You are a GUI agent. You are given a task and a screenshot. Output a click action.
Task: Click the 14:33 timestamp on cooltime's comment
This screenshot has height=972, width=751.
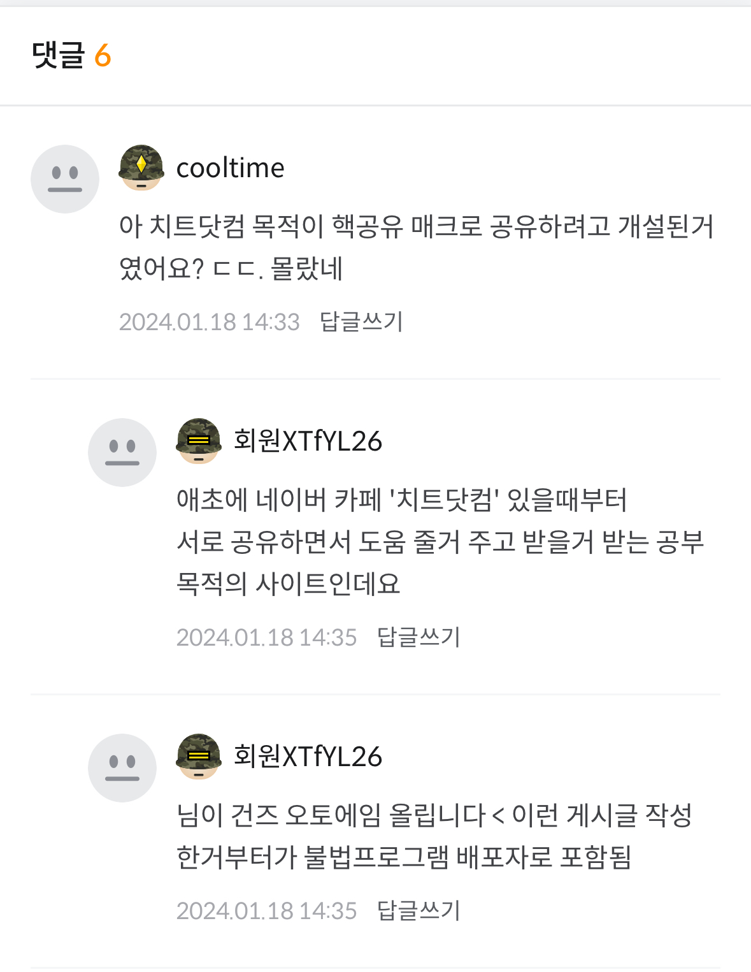(209, 322)
